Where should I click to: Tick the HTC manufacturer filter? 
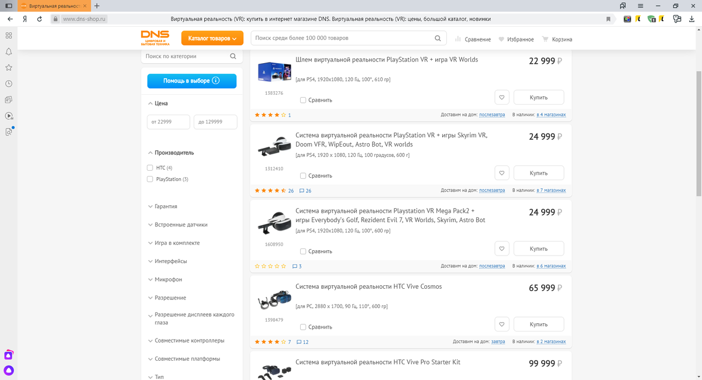[x=150, y=168]
